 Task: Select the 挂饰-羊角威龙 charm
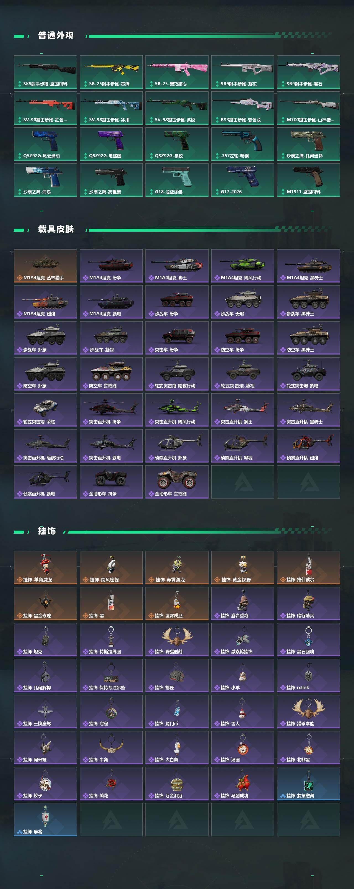[45, 568]
